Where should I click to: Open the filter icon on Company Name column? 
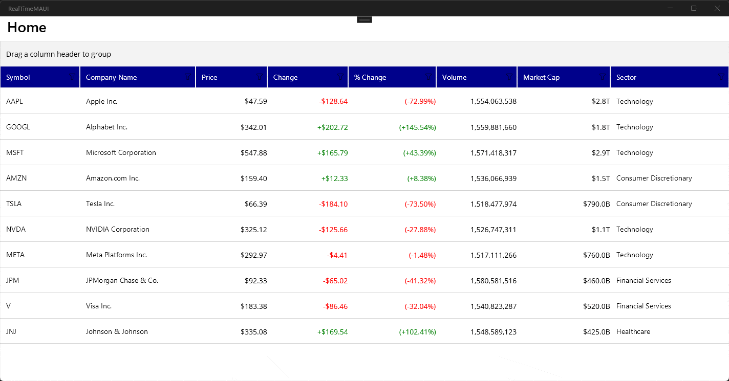click(x=187, y=77)
